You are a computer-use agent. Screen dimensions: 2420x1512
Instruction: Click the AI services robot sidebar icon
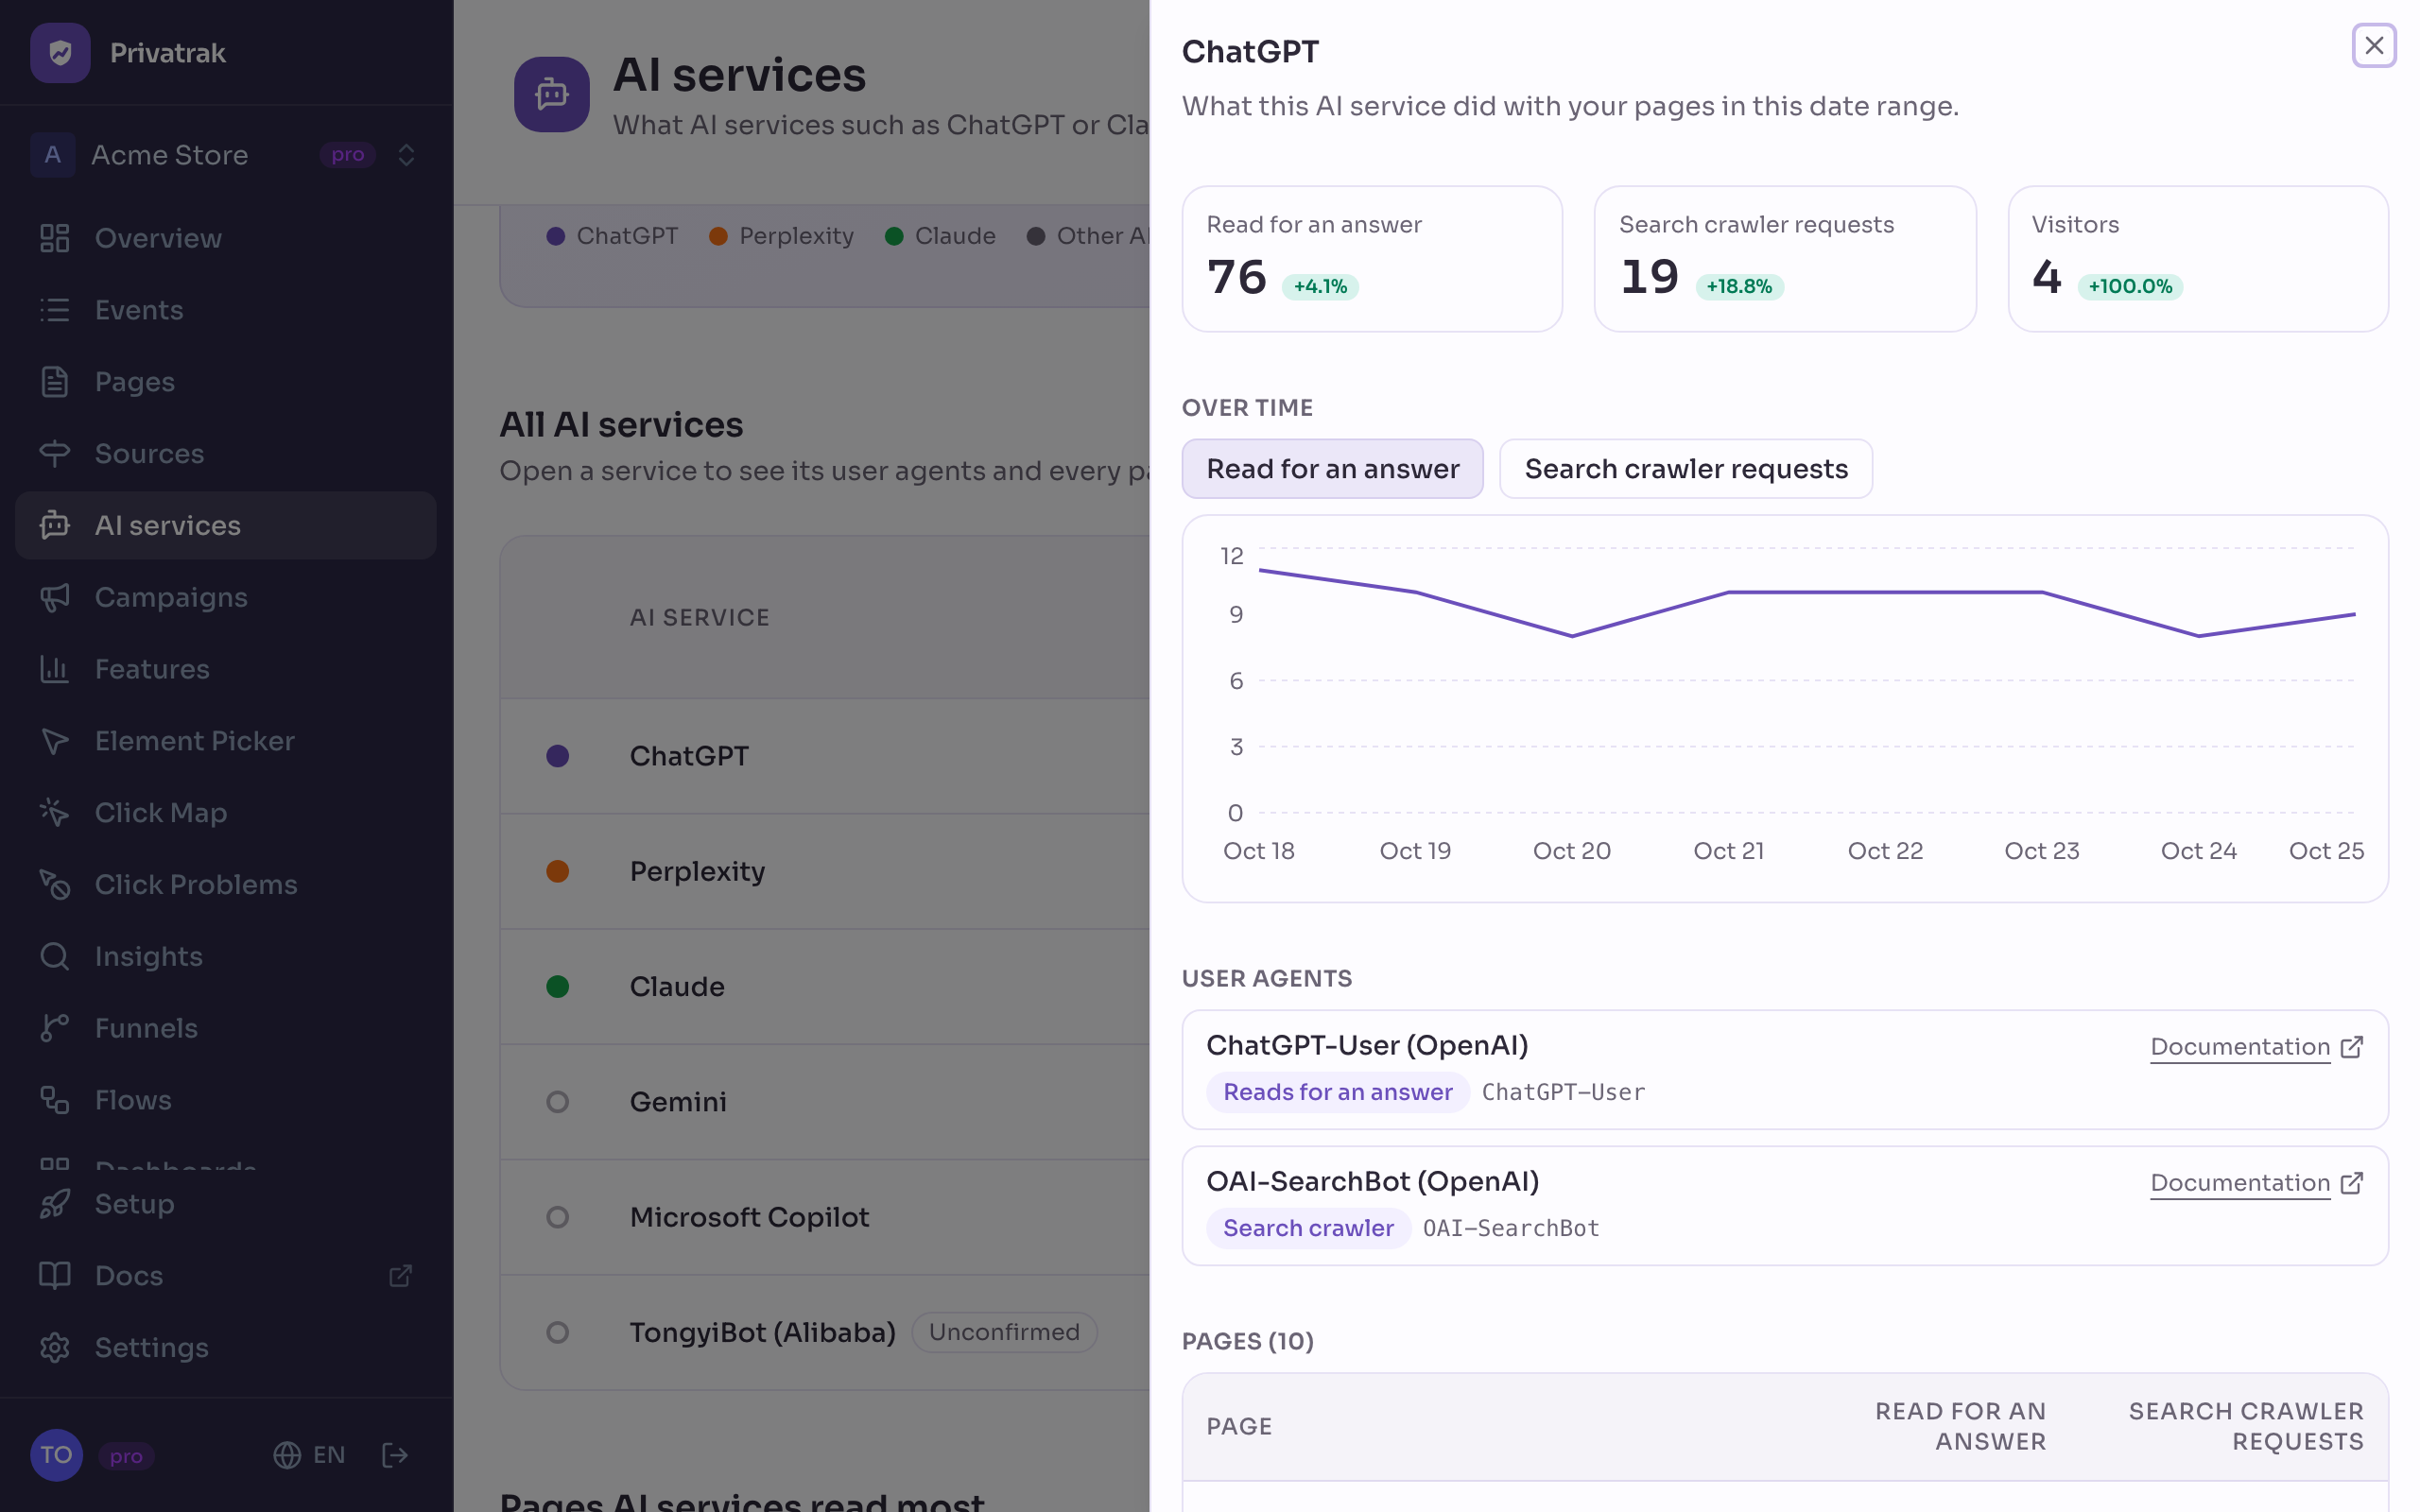pos(54,525)
